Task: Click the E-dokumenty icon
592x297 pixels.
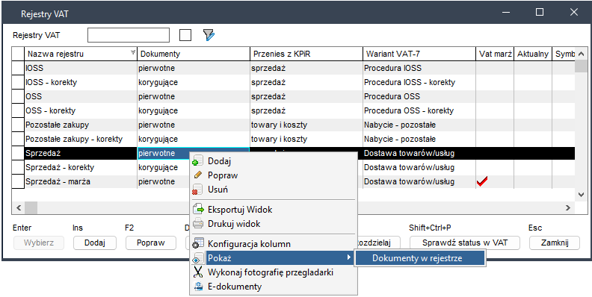Action: [x=198, y=287]
